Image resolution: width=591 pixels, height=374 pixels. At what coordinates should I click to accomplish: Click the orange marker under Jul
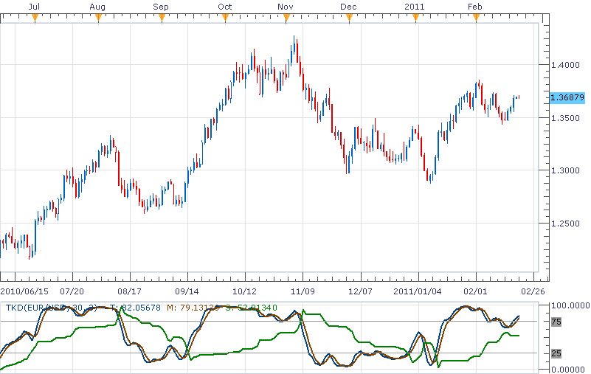click(35, 18)
